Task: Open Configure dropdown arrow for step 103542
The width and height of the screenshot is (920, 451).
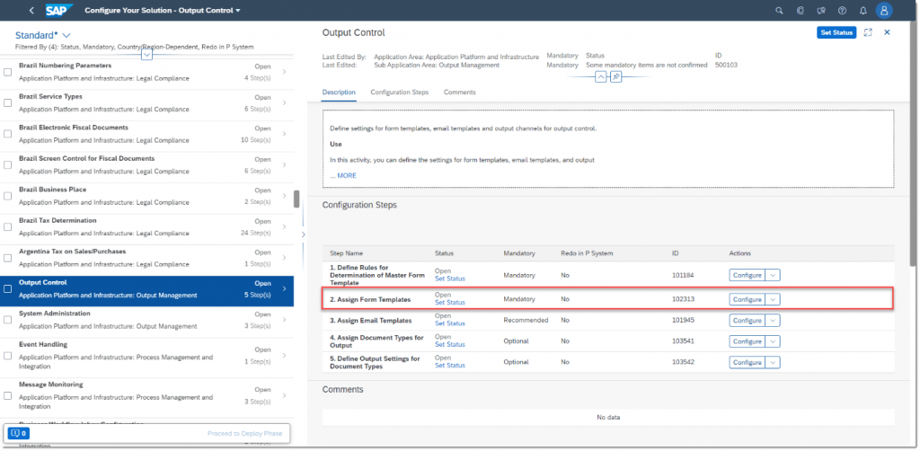Action: pos(773,362)
